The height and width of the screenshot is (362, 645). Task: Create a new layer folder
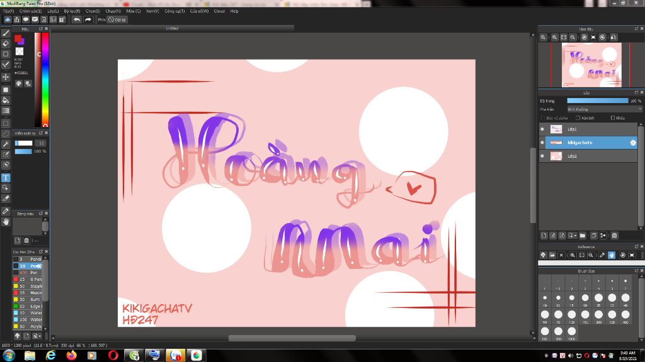[583, 236]
